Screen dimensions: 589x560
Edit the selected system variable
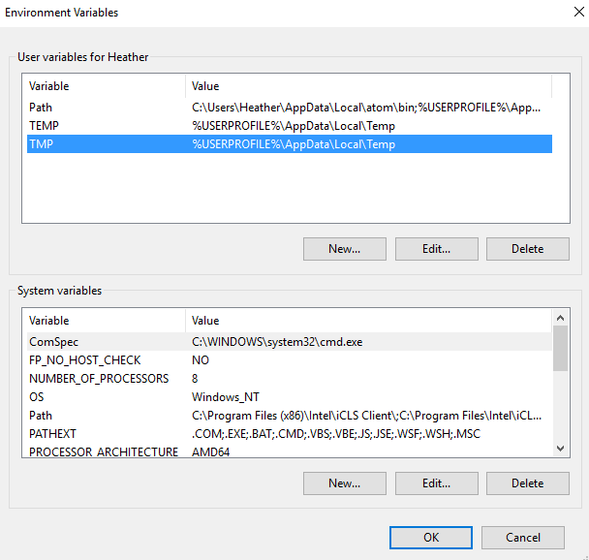pos(436,482)
